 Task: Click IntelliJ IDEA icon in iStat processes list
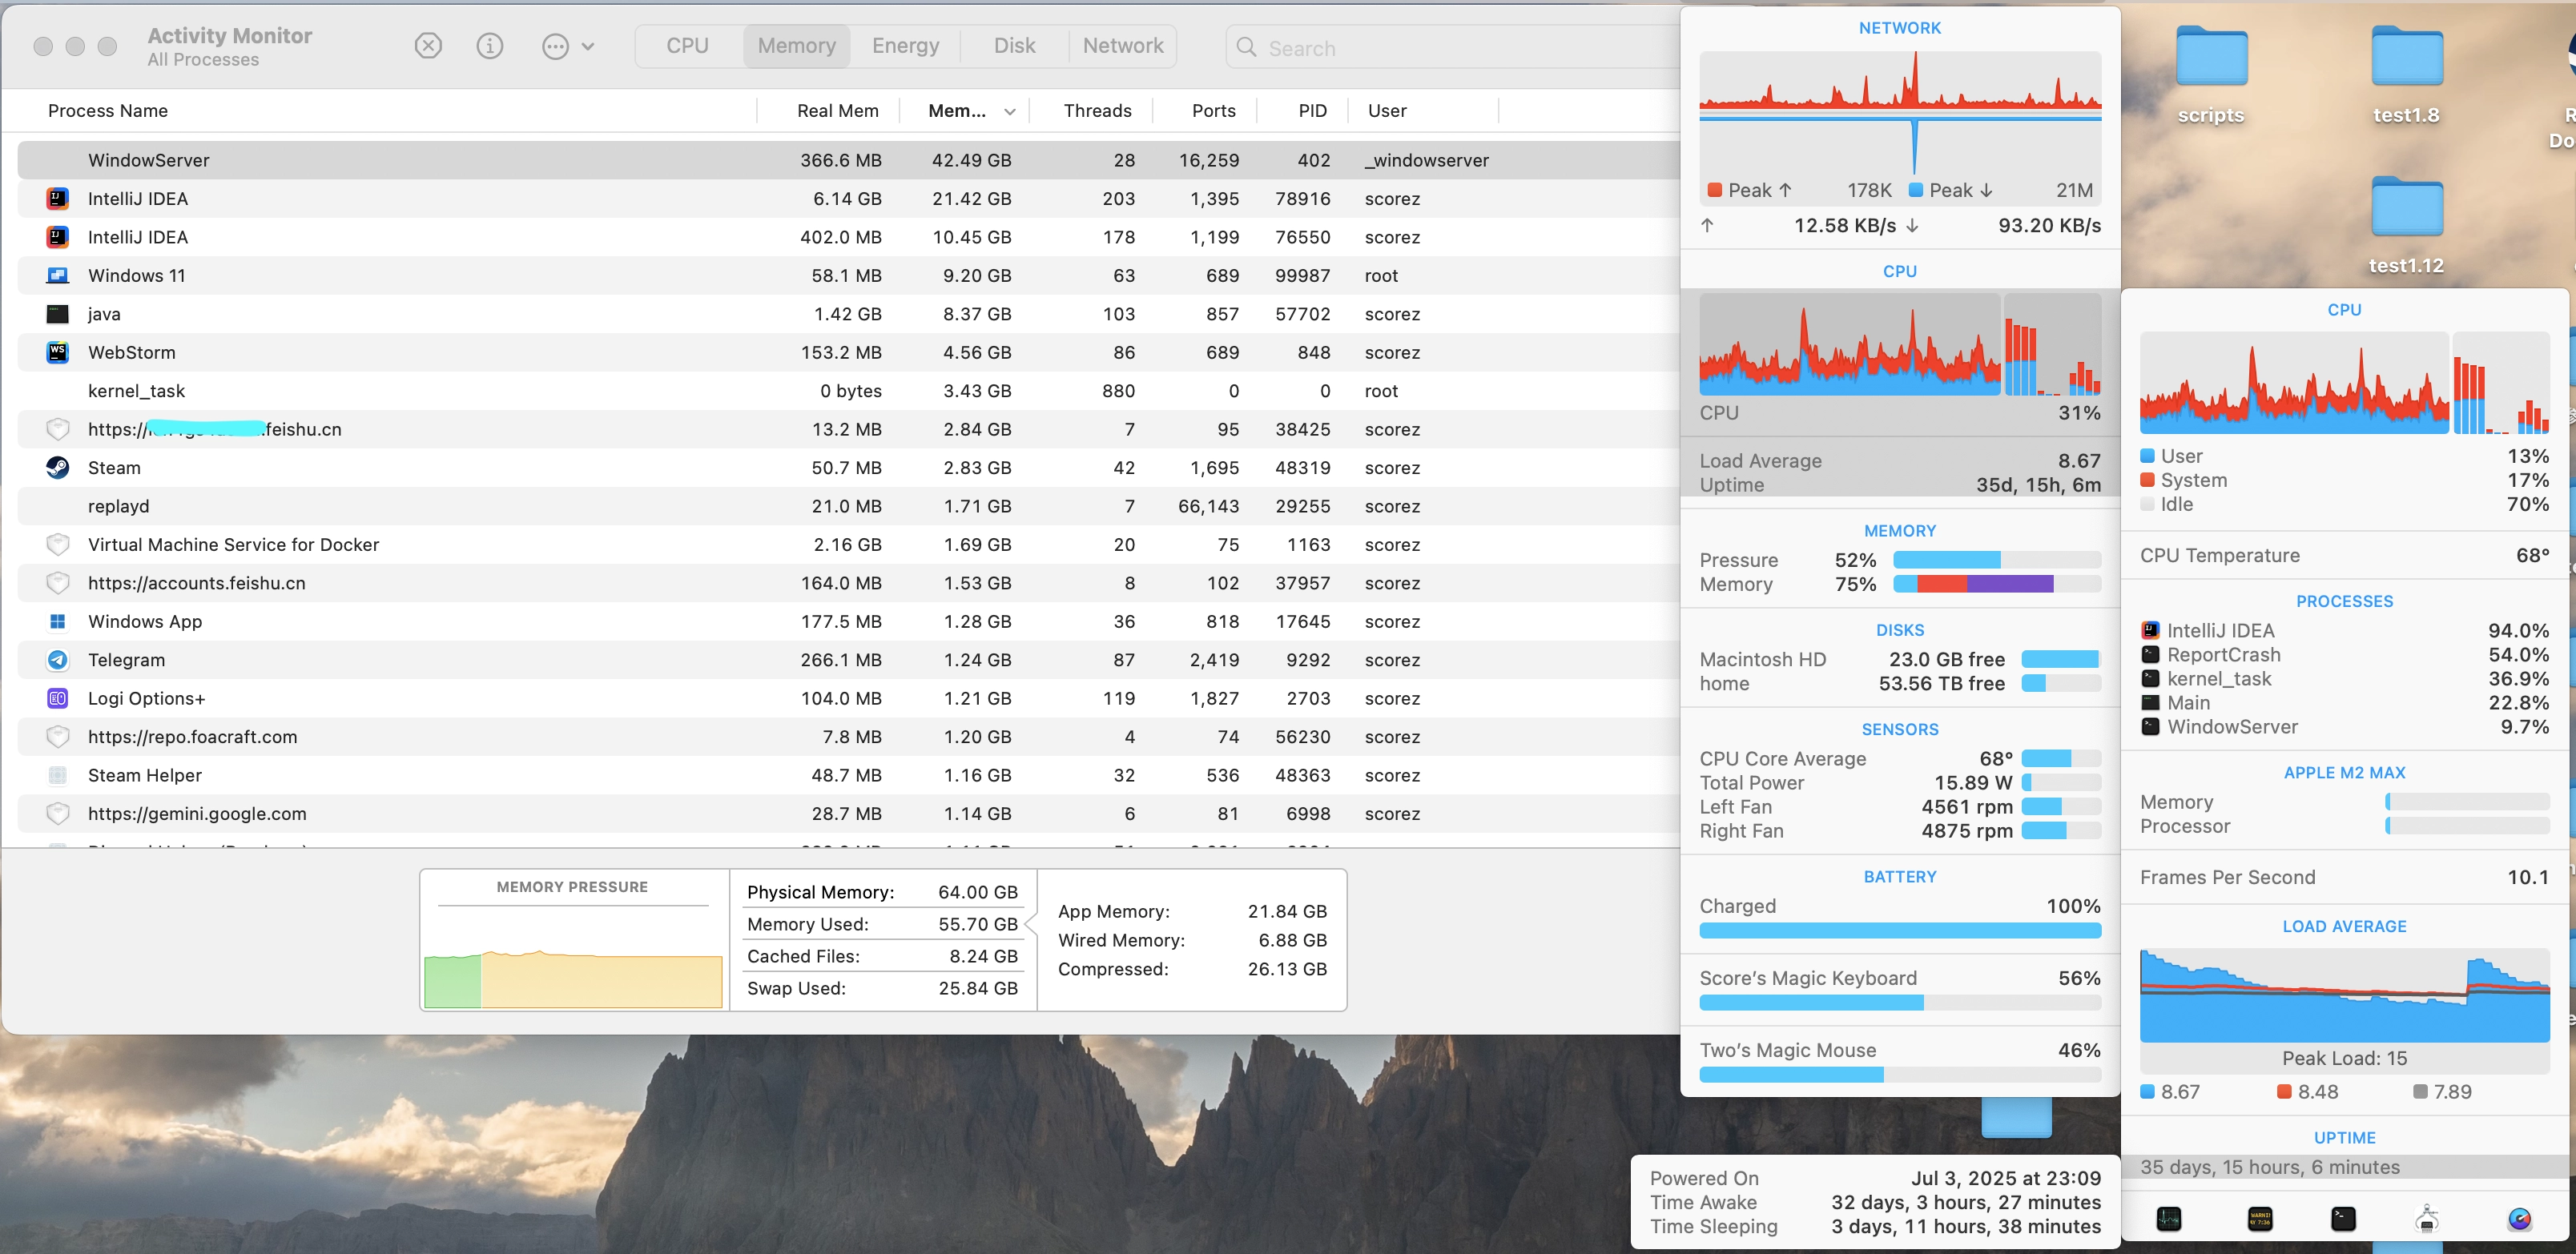point(2150,630)
